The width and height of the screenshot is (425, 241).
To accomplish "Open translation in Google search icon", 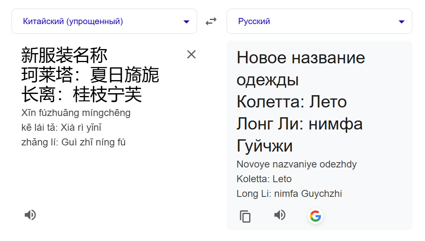I will [x=316, y=216].
